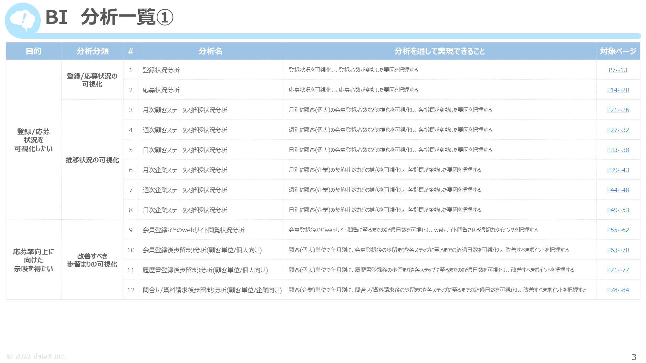Select the 登録状況分析 analysis name
The height and width of the screenshot is (363, 646).
pos(161,70)
